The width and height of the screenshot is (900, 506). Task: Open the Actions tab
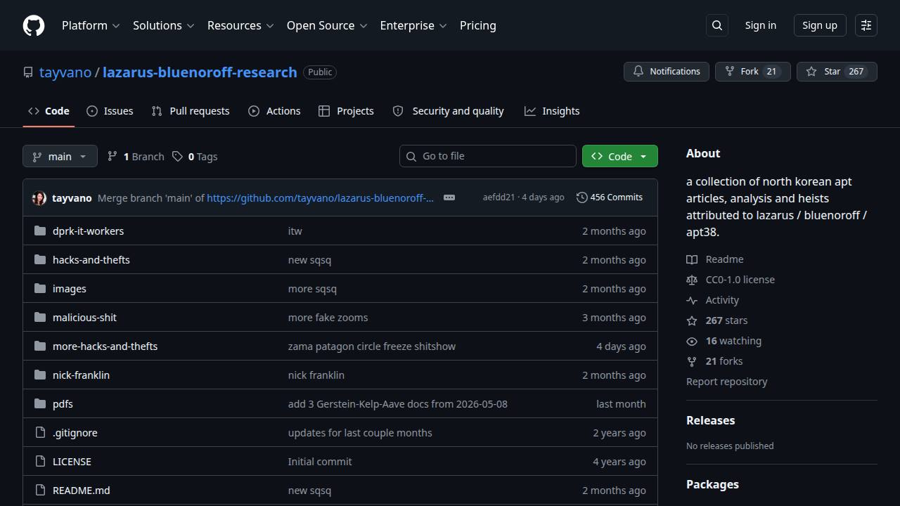pos(274,111)
